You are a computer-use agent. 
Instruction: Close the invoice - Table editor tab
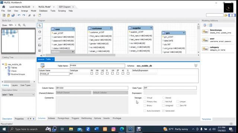pyautogui.click(x=53, y=59)
